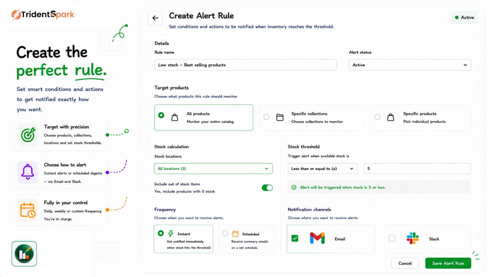Click the Specific collections folder icon
Viewport: 492px width, 277px height.
click(x=280, y=117)
